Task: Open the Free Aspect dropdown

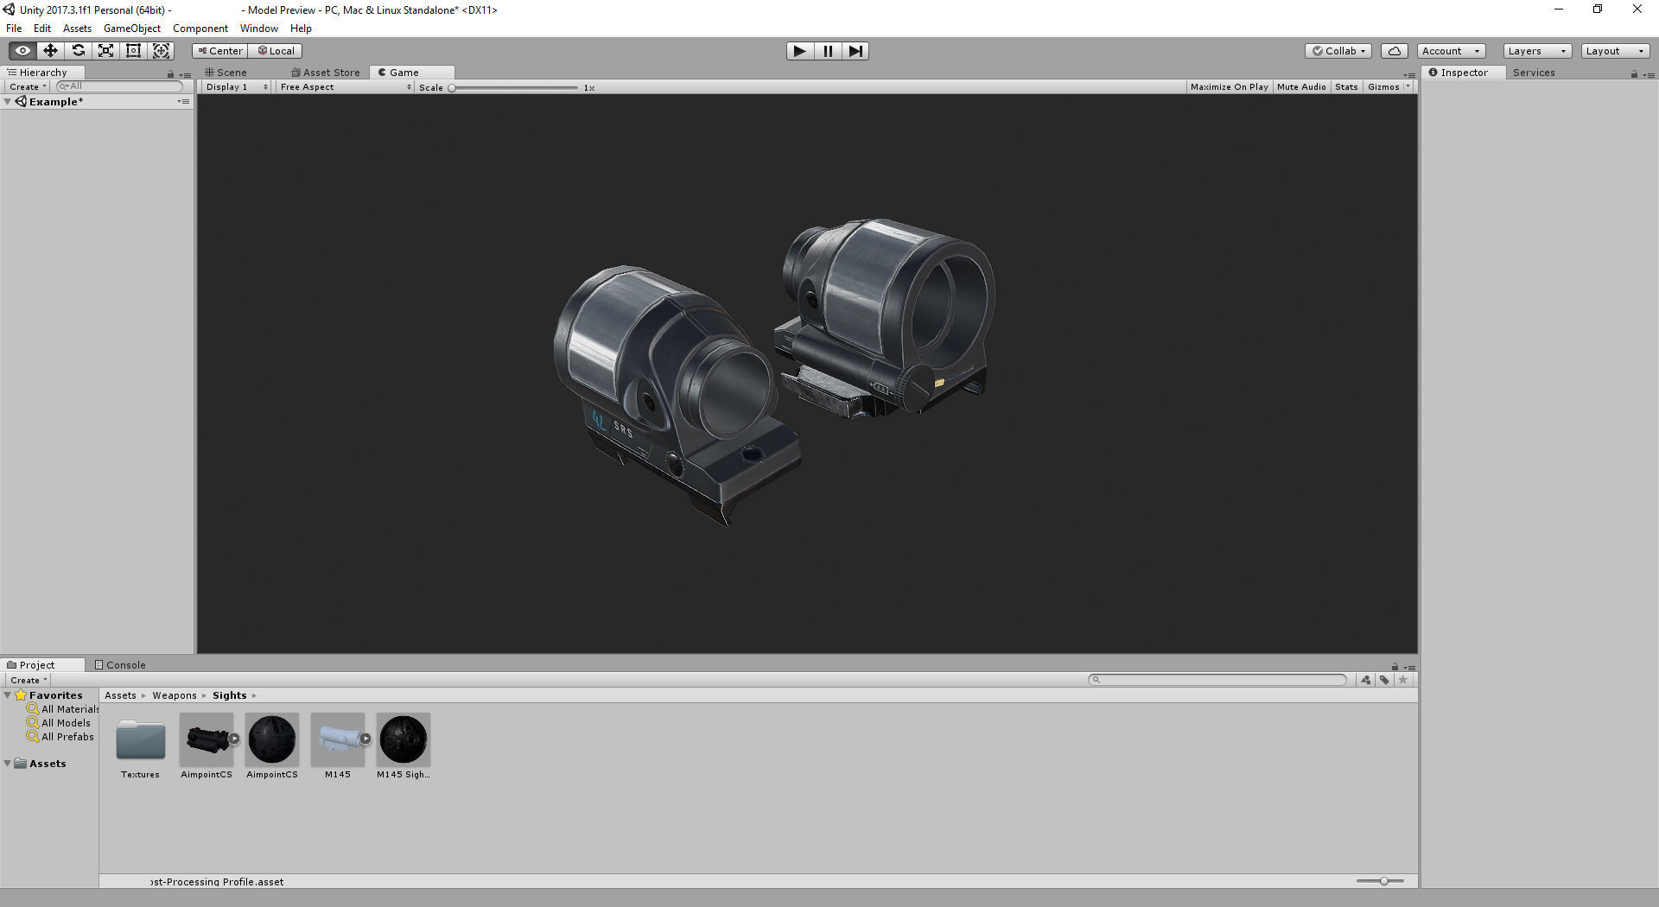Action: click(x=345, y=87)
